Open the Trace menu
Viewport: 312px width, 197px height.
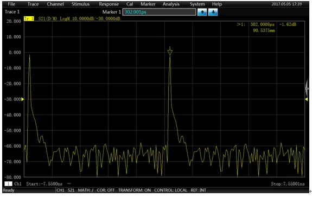[x=33, y=4]
